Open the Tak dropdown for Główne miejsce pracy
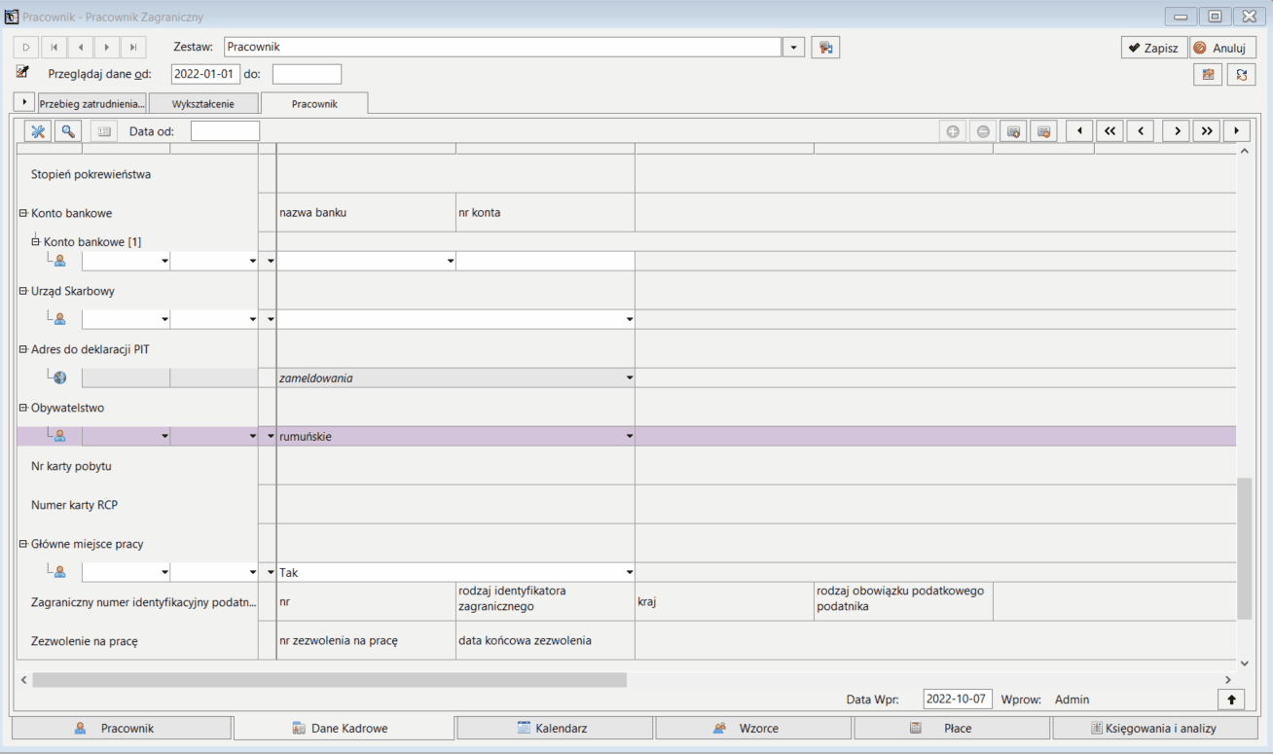 coord(630,572)
